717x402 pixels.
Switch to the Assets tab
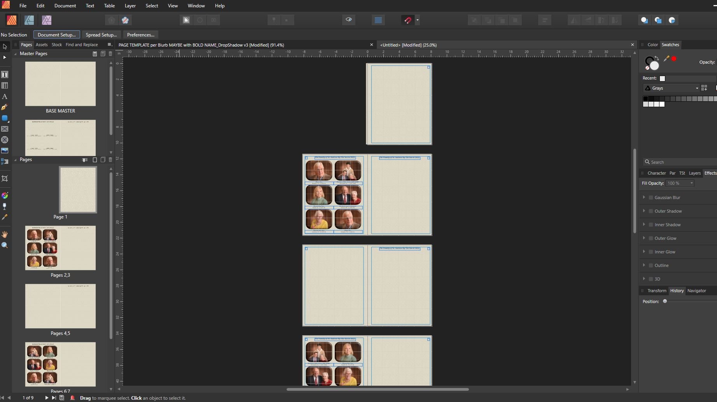point(41,45)
